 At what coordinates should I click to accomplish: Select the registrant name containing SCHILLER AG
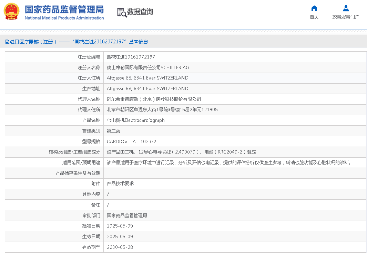click(x=148, y=67)
